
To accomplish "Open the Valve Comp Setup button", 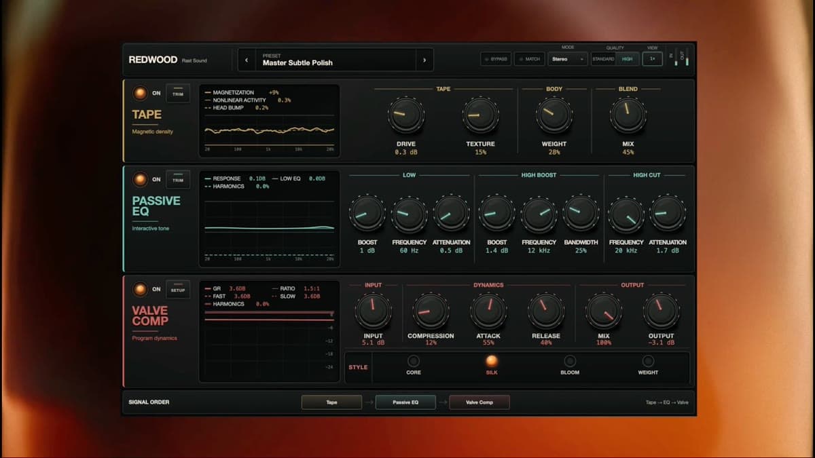I will click(178, 290).
